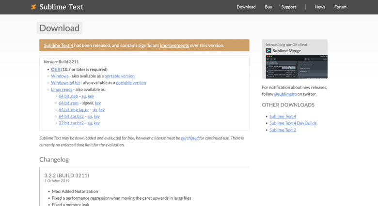
Task: Download the 64 bit .pkg.tar.xz package
Action: click(74, 109)
